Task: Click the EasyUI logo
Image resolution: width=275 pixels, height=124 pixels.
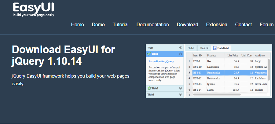Action: coord(34,9)
